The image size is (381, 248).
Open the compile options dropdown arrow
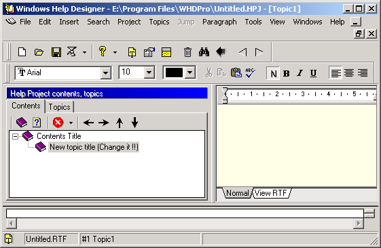coord(84,52)
